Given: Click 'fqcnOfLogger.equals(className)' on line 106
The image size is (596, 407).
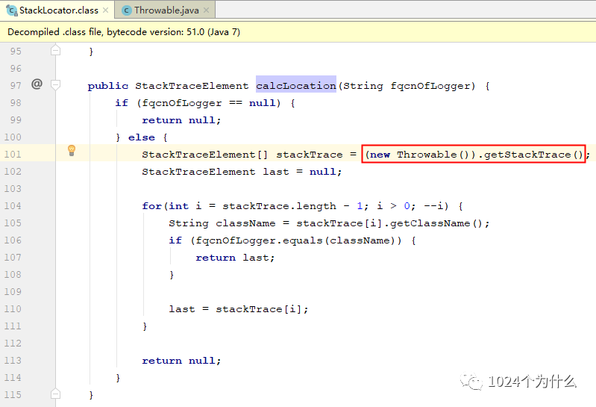Looking at the screenshot, I should 295,240.
